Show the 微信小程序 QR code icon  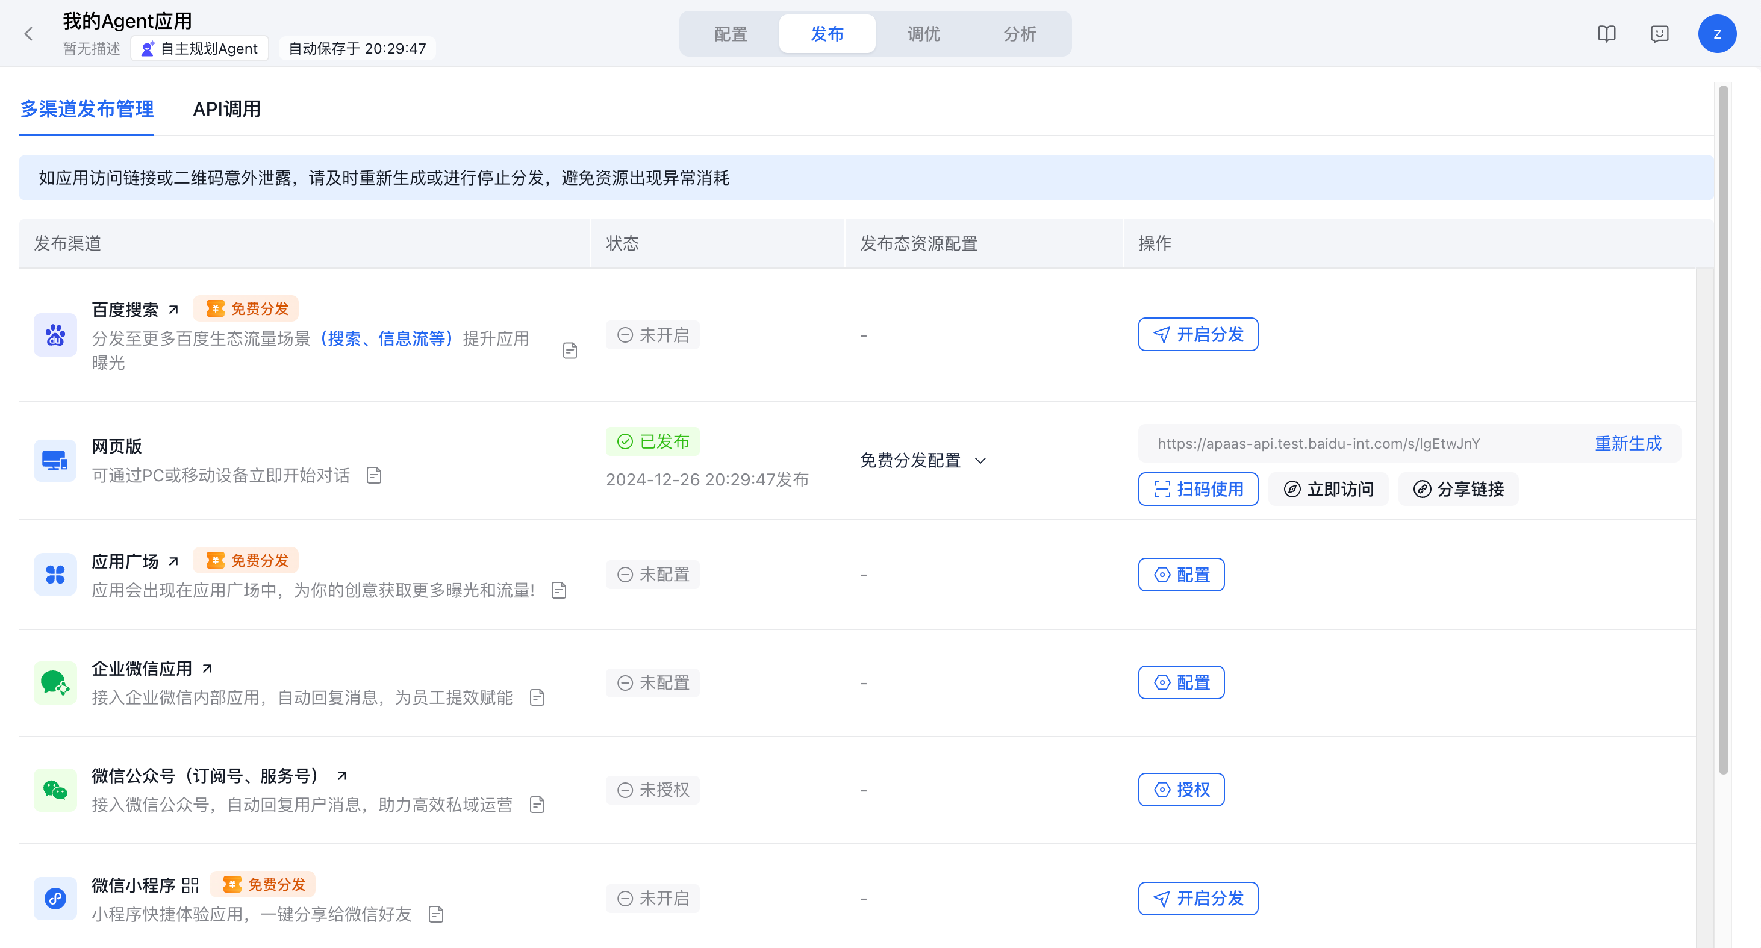[191, 885]
